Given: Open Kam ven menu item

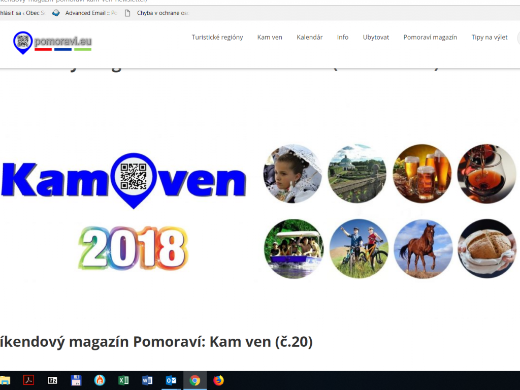Looking at the screenshot, I should (270, 37).
